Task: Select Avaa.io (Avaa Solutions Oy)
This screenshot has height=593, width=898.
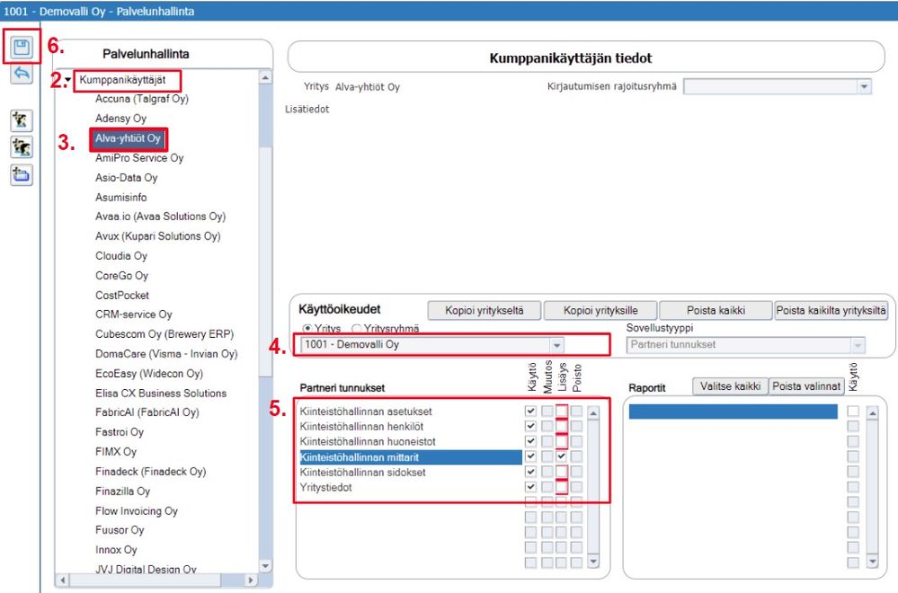Action: coord(160,217)
